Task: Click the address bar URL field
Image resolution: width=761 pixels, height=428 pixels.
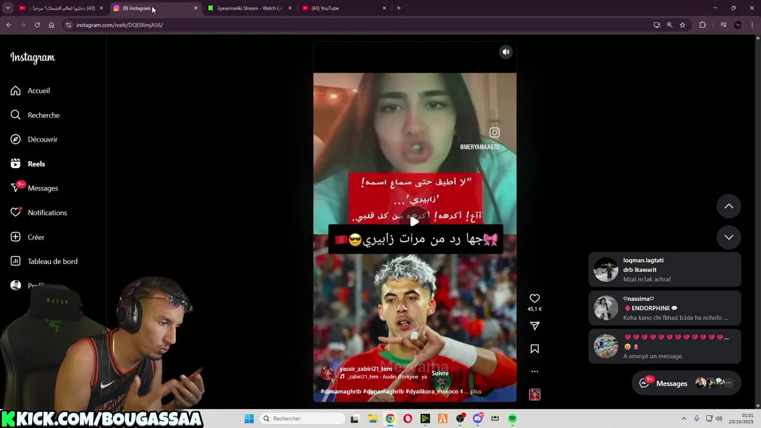Action: (357, 25)
